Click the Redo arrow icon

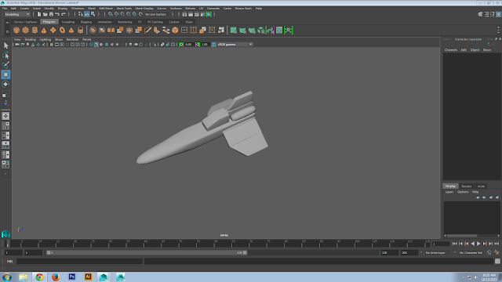(x=64, y=14)
